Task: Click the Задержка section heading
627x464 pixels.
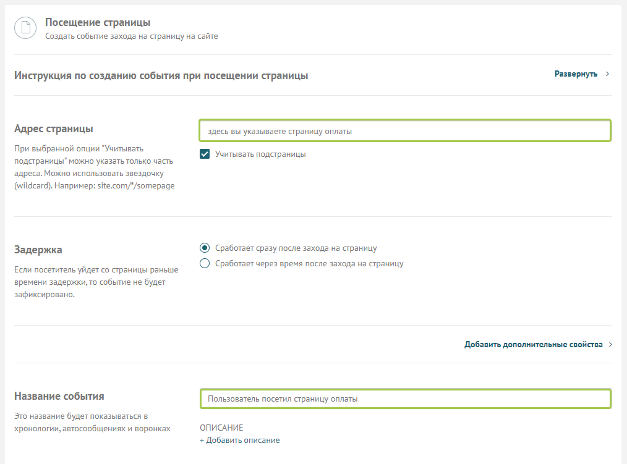Action: point(38,250)
